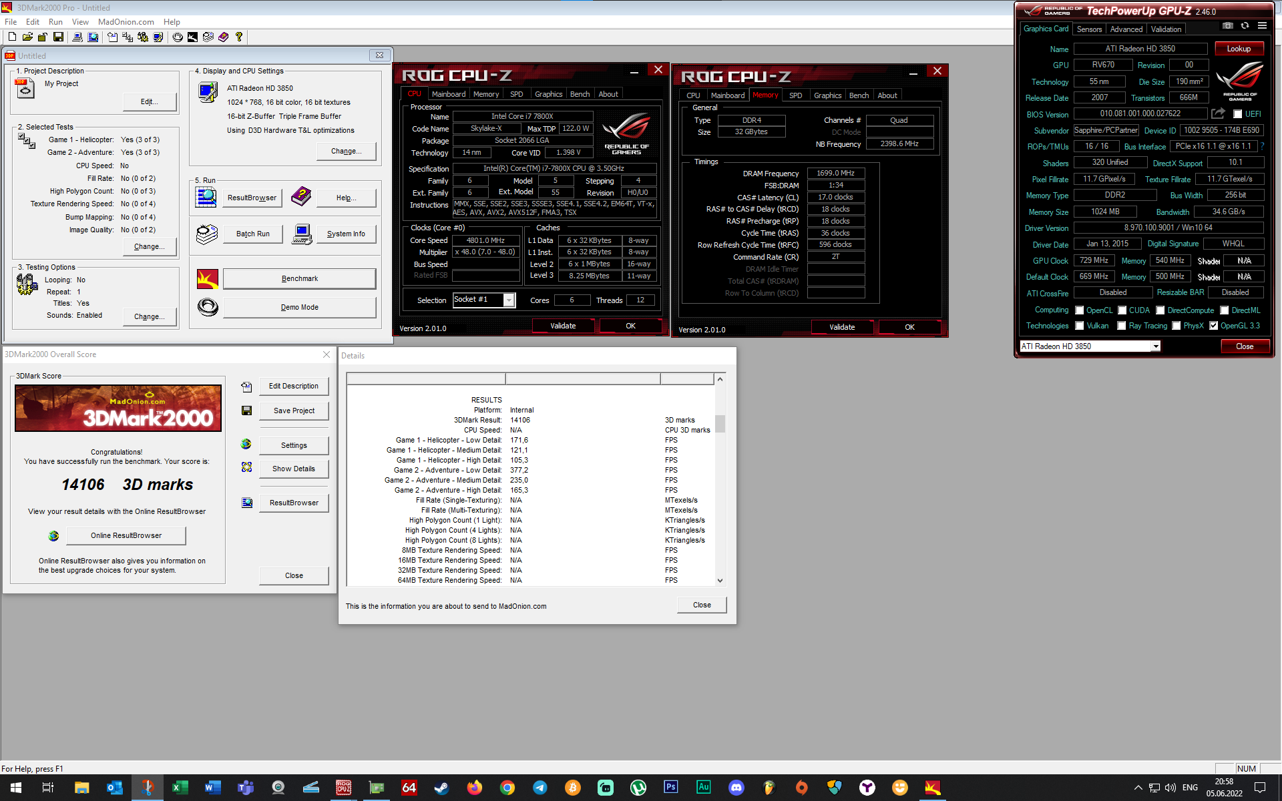This screenshot has height=801, width=1282.
Task: Click Change button under Testing Options
Action: [150, 316]
